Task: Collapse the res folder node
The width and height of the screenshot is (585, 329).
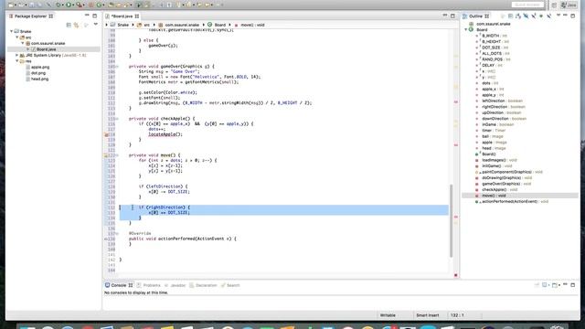Action: [x=17, y=61]
